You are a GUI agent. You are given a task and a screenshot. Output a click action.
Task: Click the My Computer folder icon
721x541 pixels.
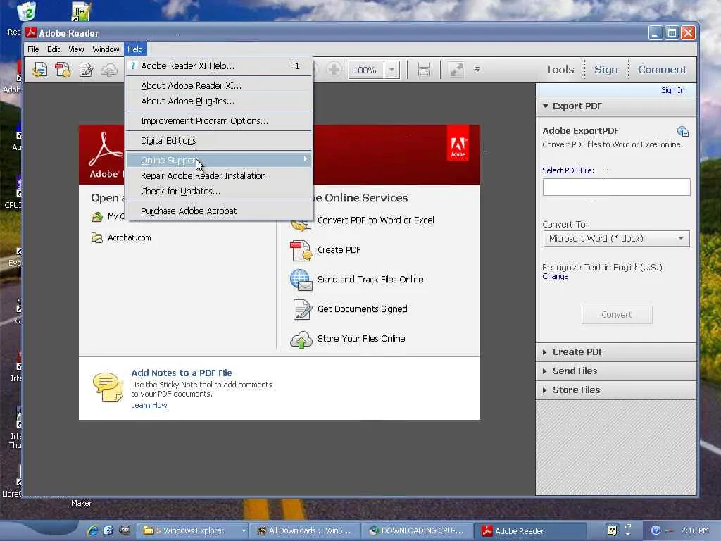pyautogui.click(x=97, y=217)
